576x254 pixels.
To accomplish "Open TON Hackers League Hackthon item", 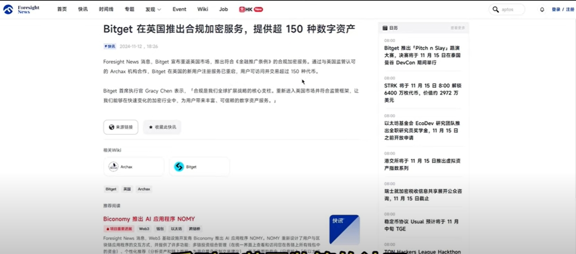I will point(423,251).
